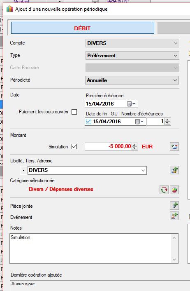This screenshot has width=190, height=291.
Task: Enable Paiement les jours ouvrés checkbox
Action: pyautogui.click(x=74, y=112)
